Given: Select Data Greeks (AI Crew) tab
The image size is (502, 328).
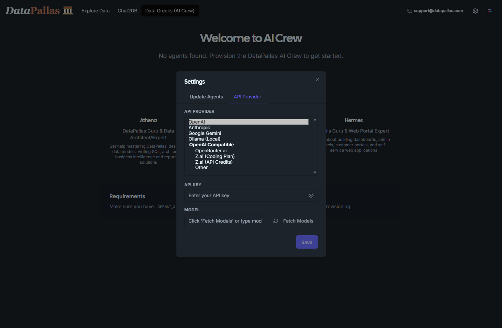Looking at the screenshot, I should click(170, 11).
